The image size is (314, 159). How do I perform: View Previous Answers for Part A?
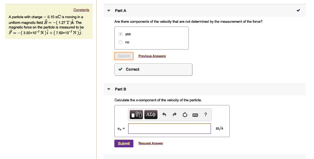pyautogui.click(x=152, y=56)
